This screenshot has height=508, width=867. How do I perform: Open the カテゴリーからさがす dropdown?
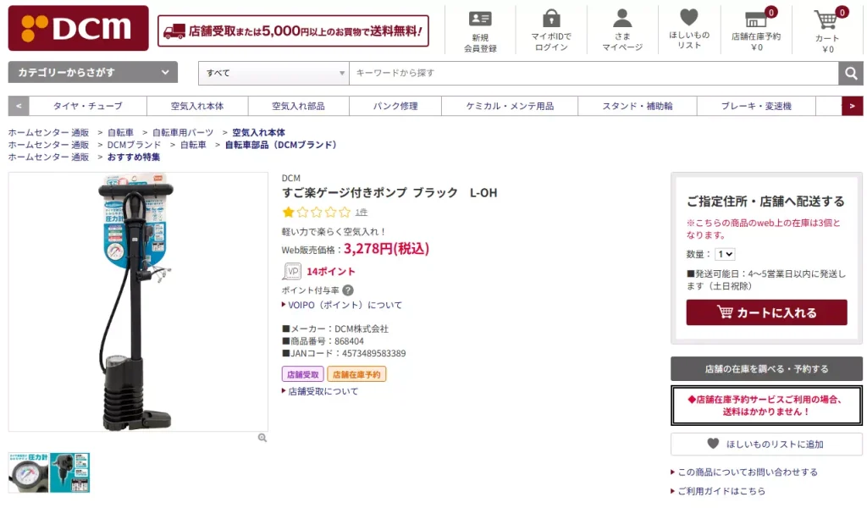coord(92,74)
